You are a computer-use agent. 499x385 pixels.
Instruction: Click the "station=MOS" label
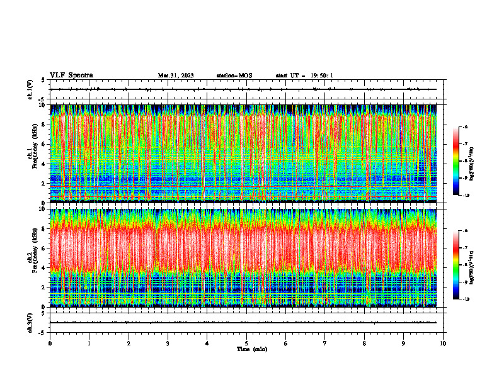(x=234, y=75)
